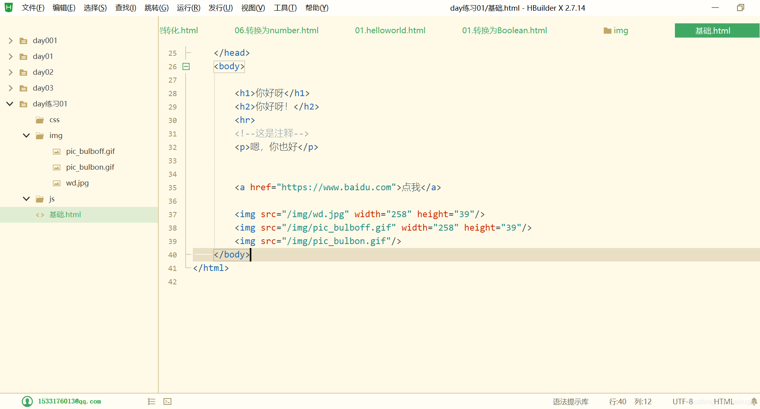Minimize the HBuilder X window
This screenshot has height=409, width=760.
715,8
